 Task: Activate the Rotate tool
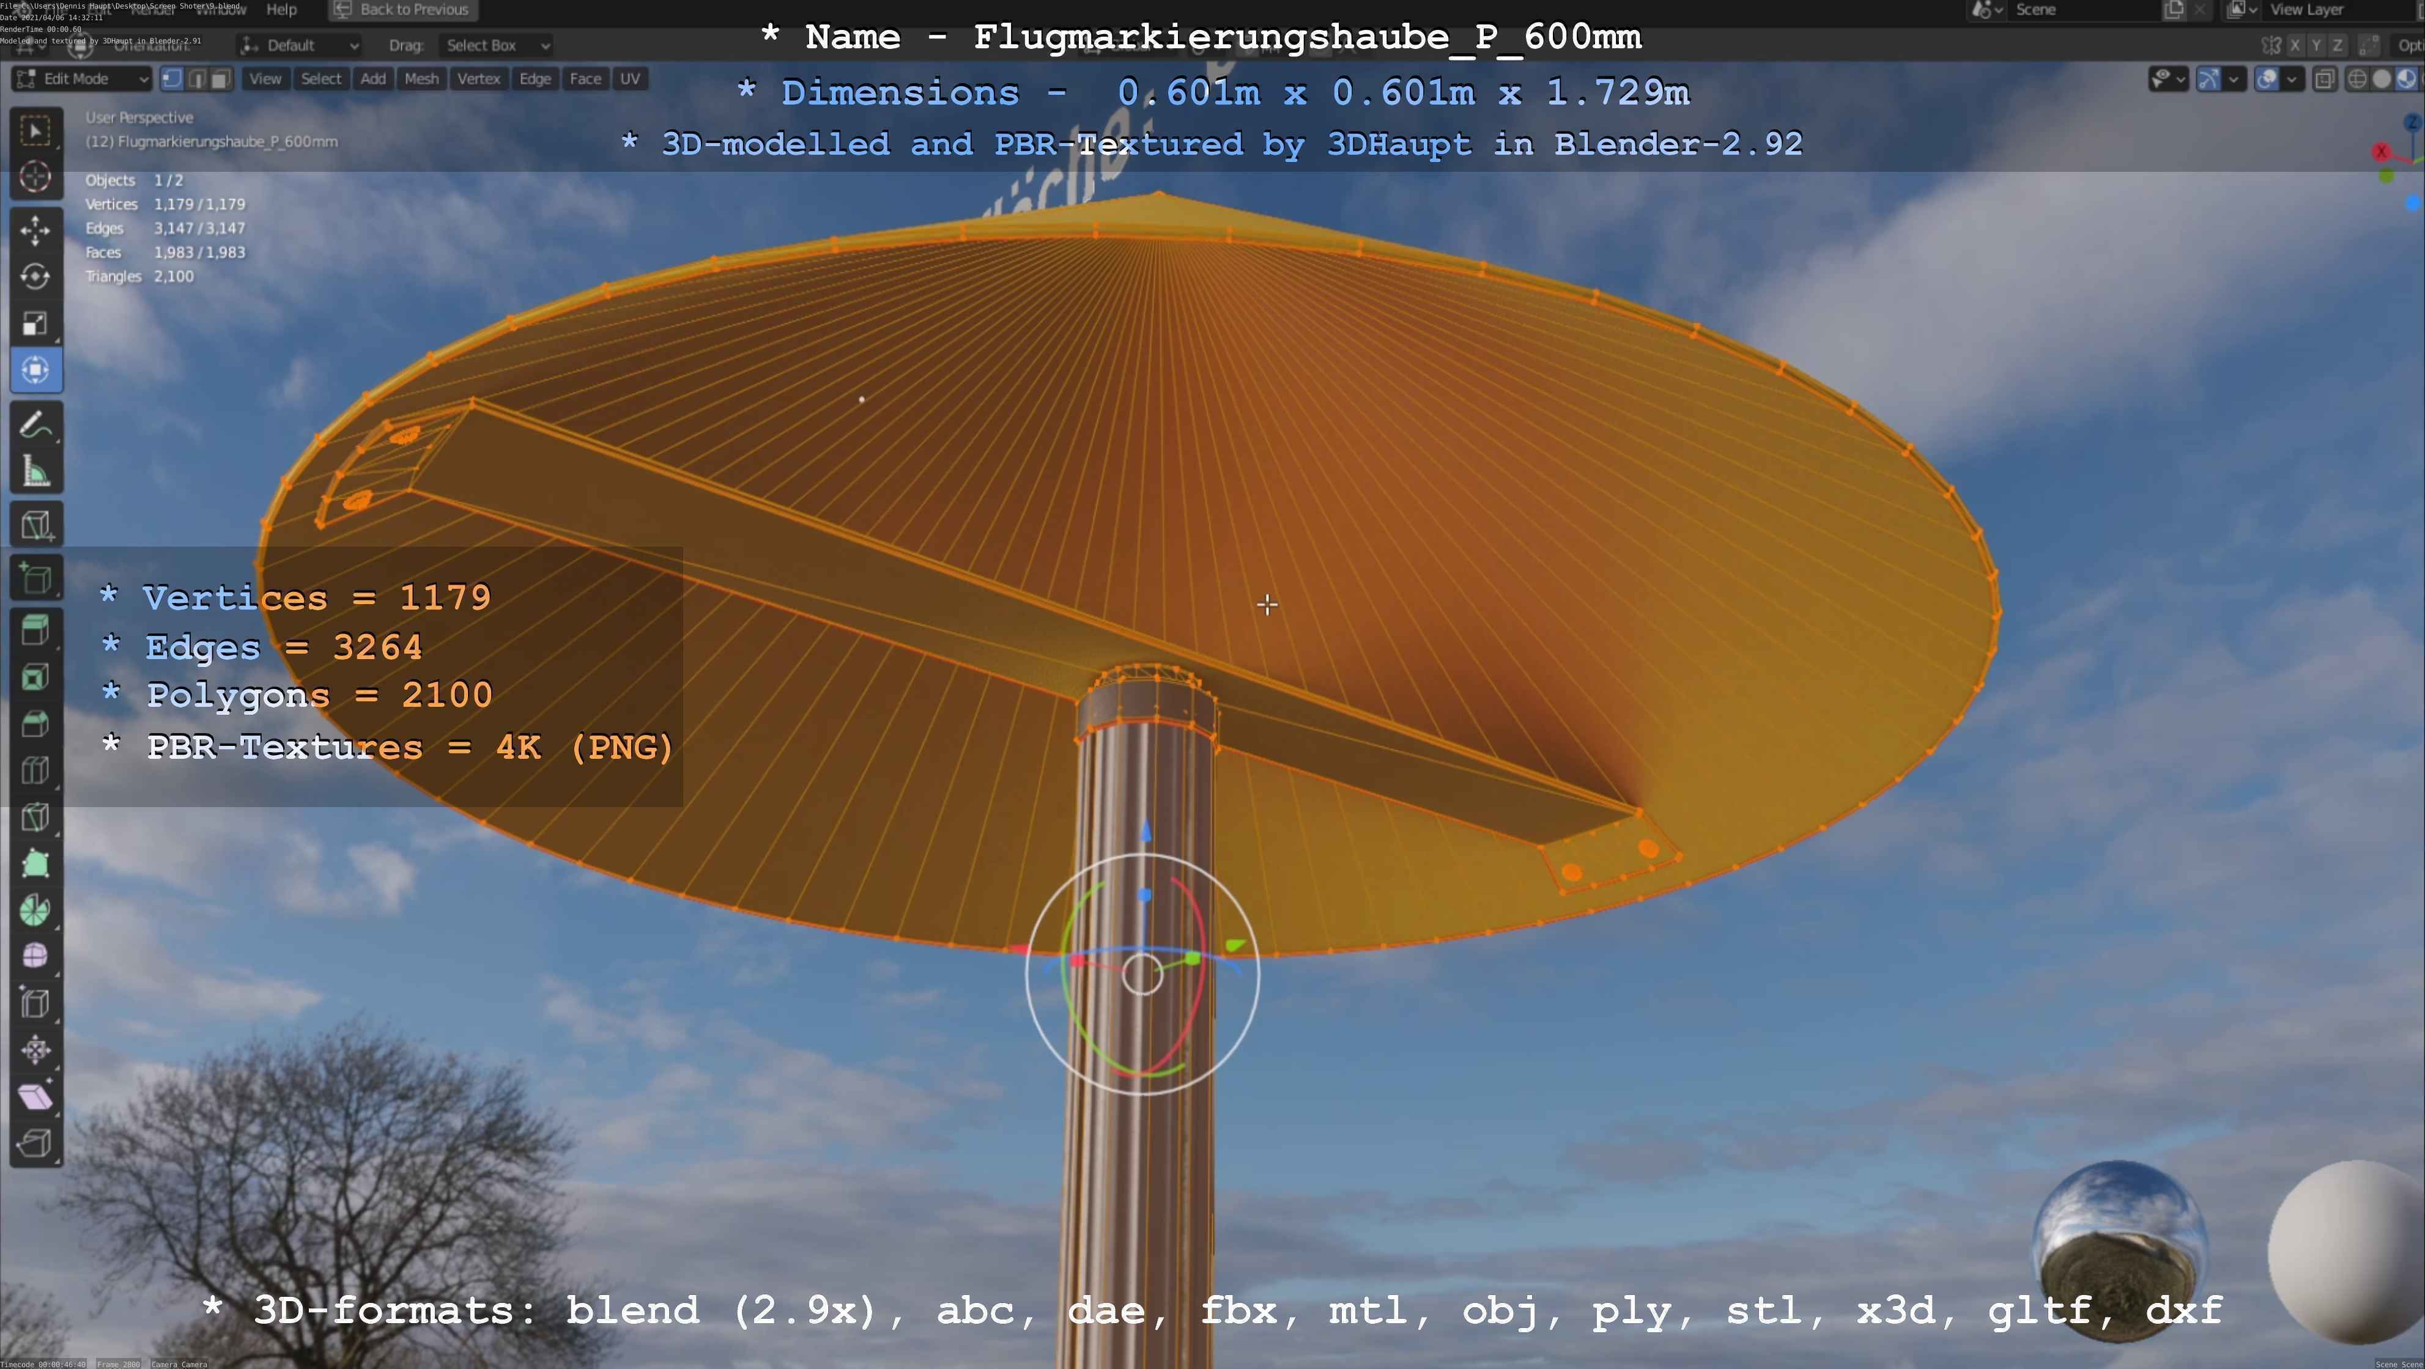tap(35, 276)
